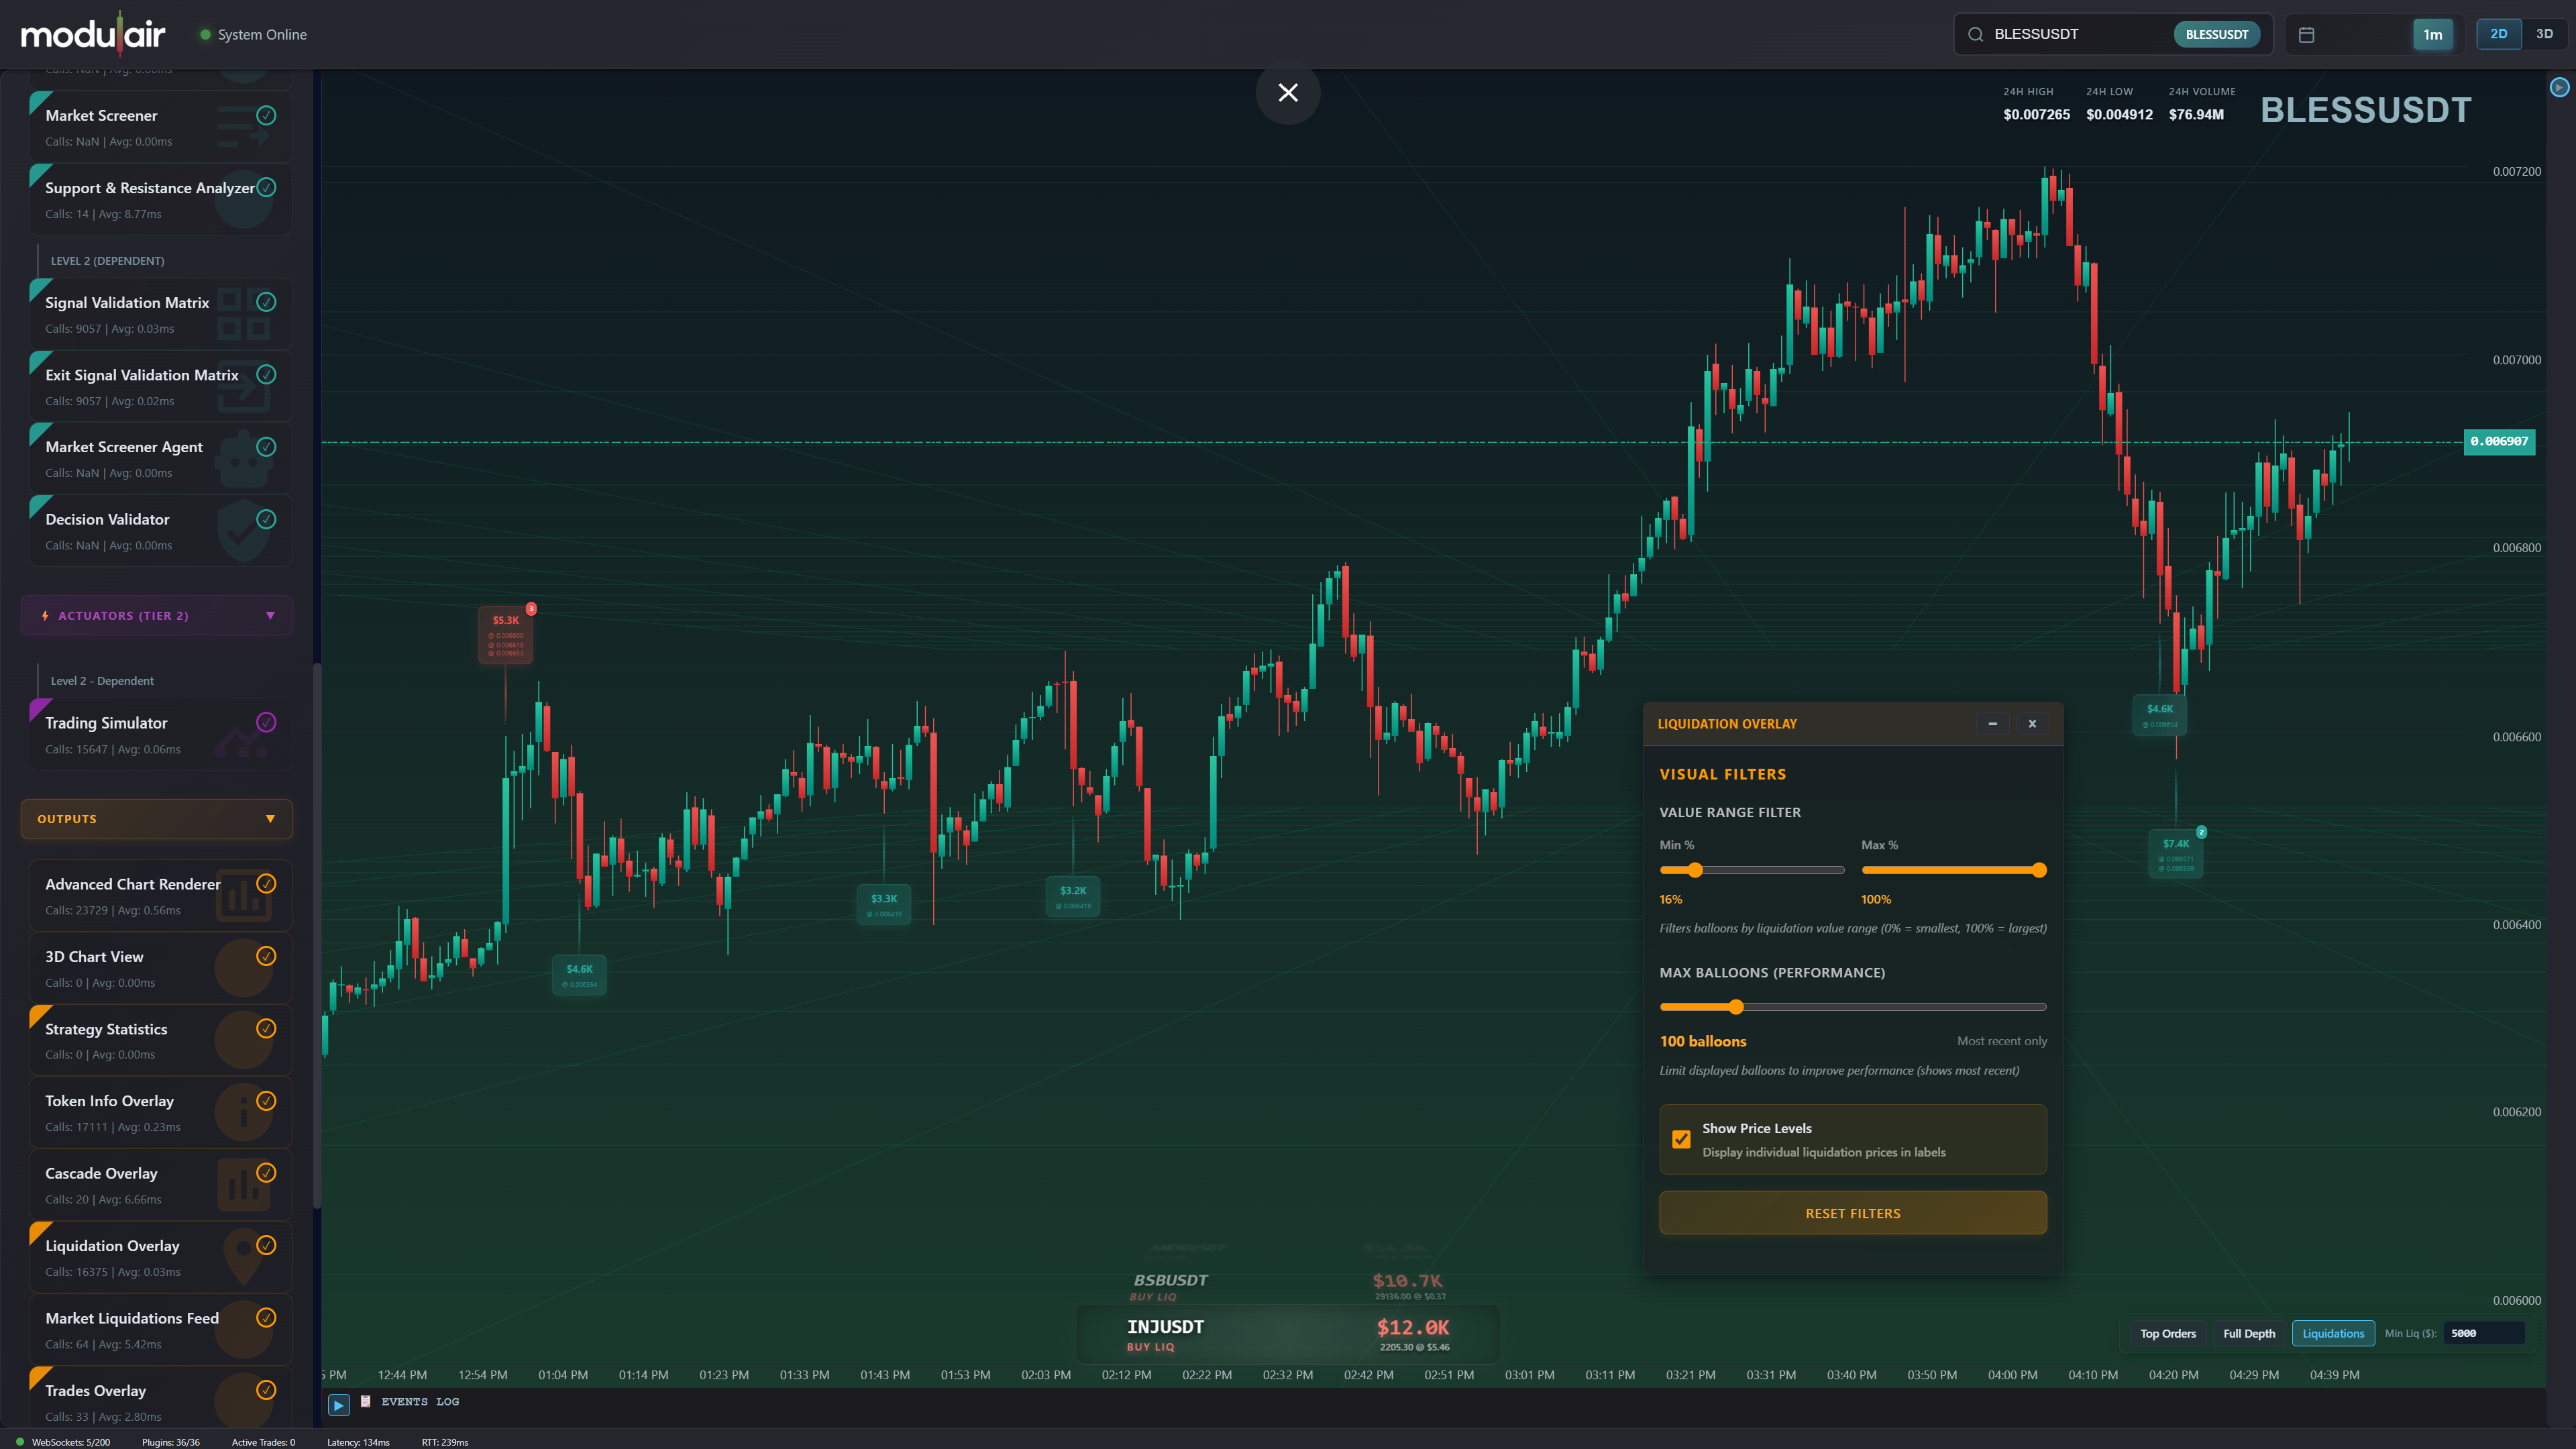This screenshot has height=1449, width=2576.
Task: Click the $5.3K red liquidation balloon
Action: pyautogui.click(x=506, y=634)
